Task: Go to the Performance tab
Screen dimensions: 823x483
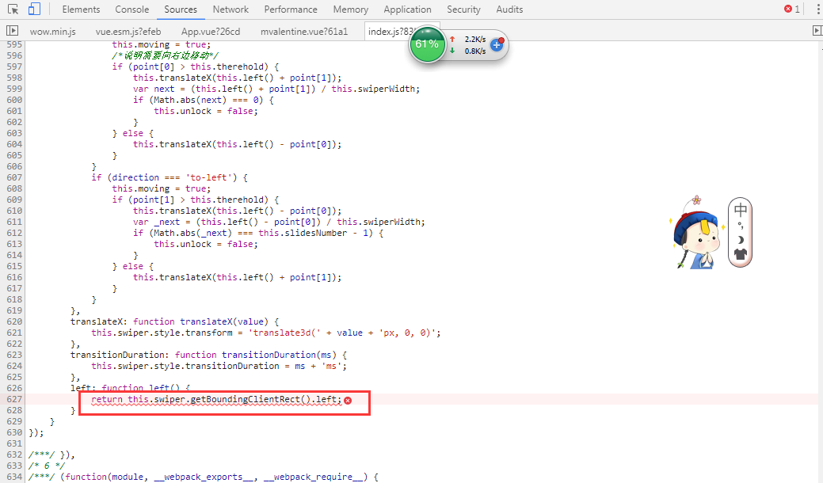Action: pos(291,10)
